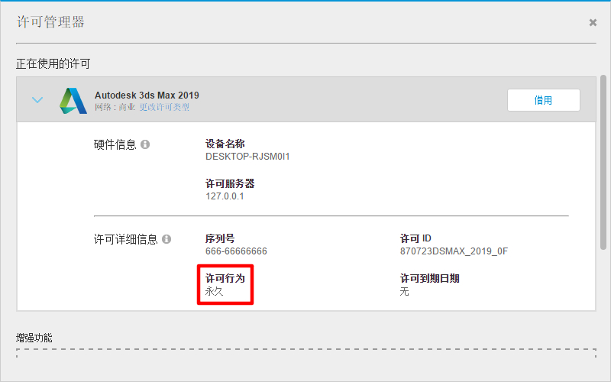Click the 硬件信息 section label
611x382 pixels.
[115, 144]
